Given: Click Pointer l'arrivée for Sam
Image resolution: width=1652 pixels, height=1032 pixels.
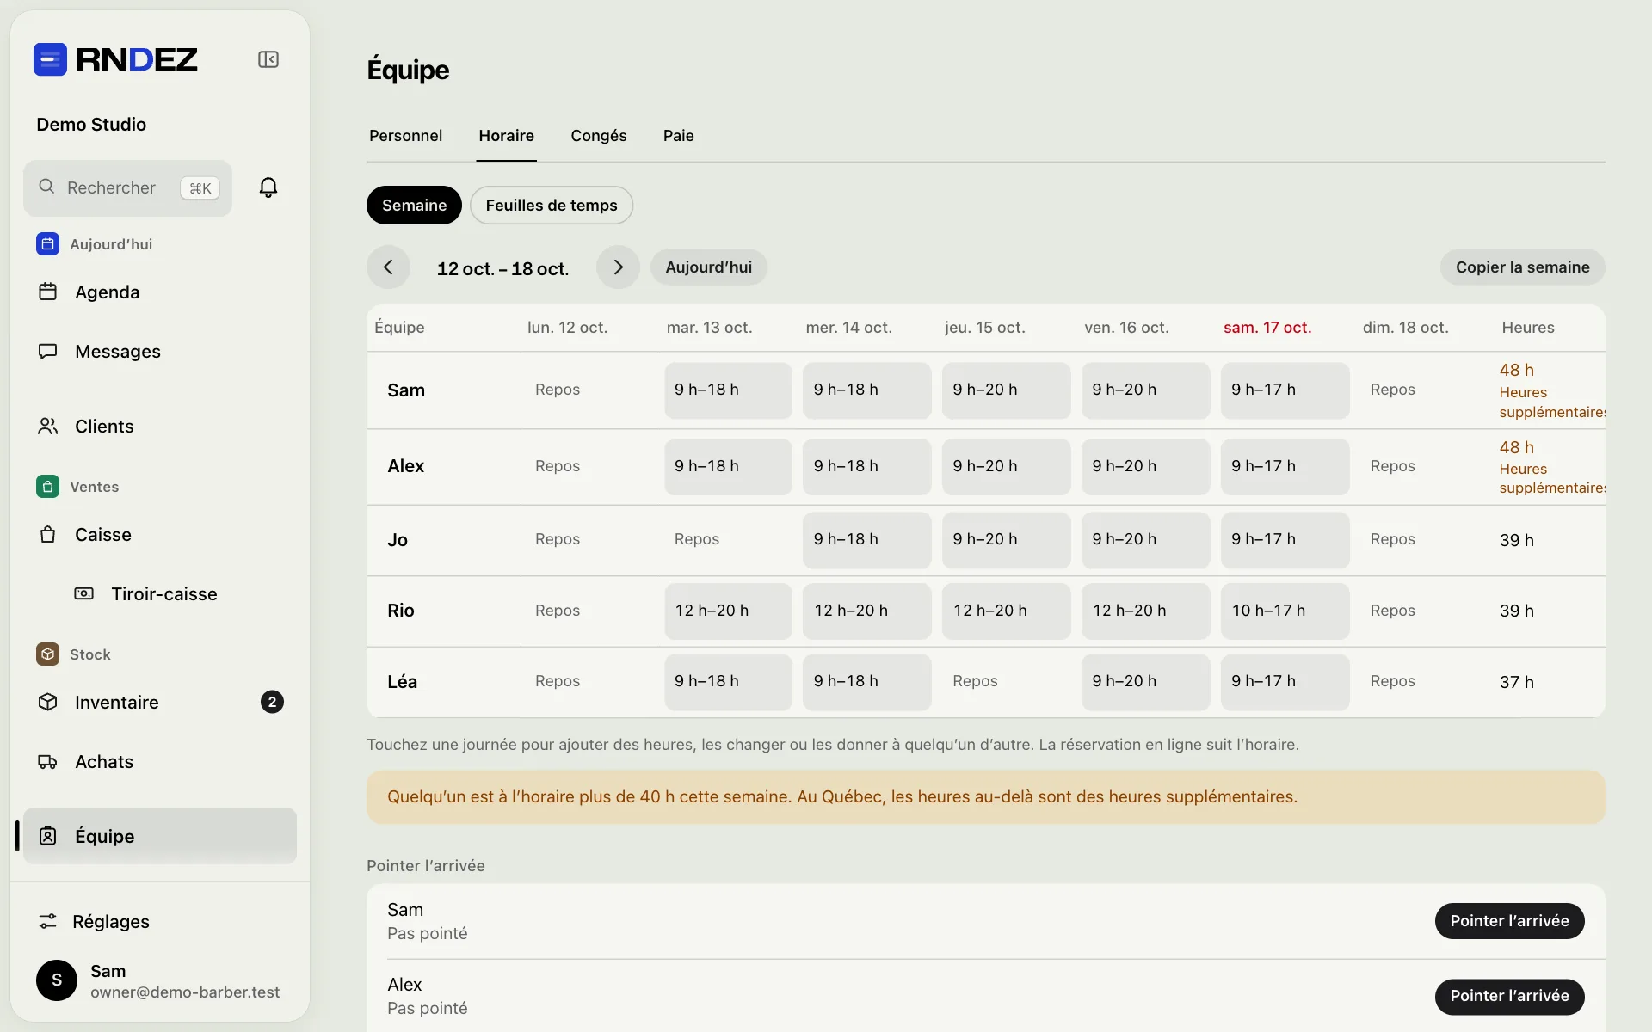Looking at the screenshot, I should 1509,921.
